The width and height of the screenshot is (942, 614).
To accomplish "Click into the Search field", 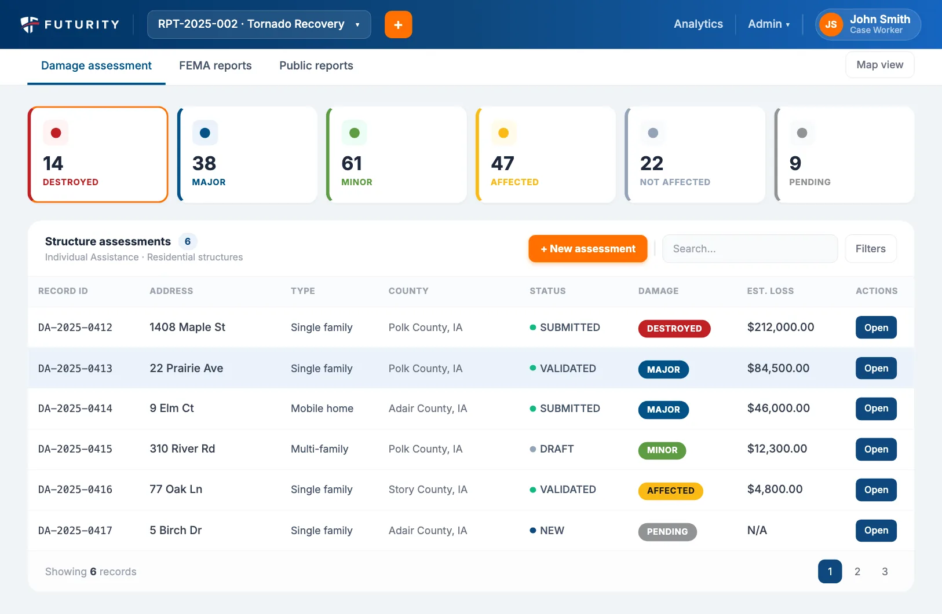I will [x=750, y=249].
